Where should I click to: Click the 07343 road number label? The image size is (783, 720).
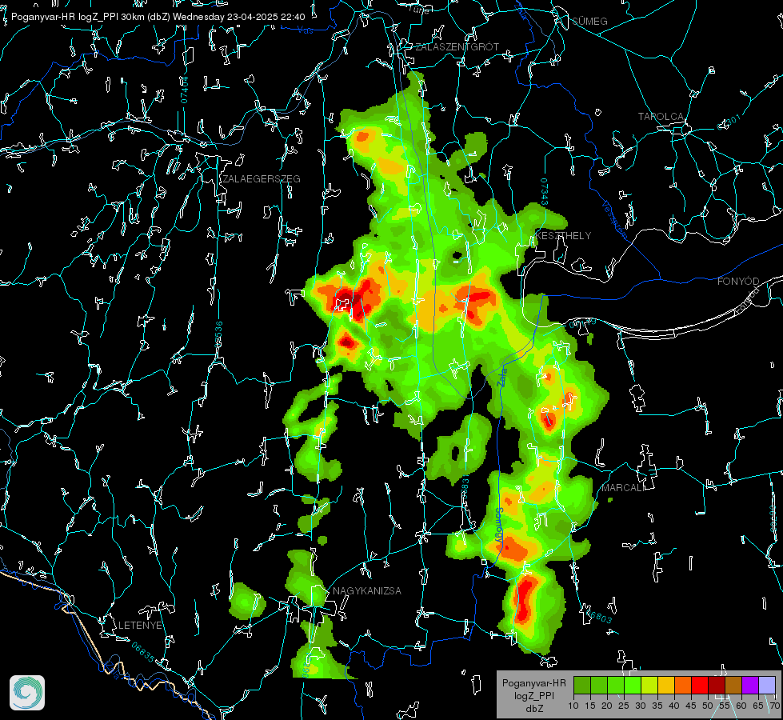pos(544,192)
